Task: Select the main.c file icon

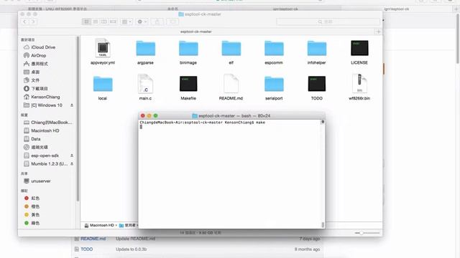Action: click(145, 84)
